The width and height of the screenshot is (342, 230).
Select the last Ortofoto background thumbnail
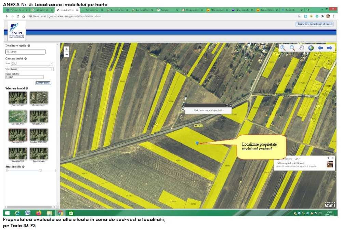coord(39,153)
